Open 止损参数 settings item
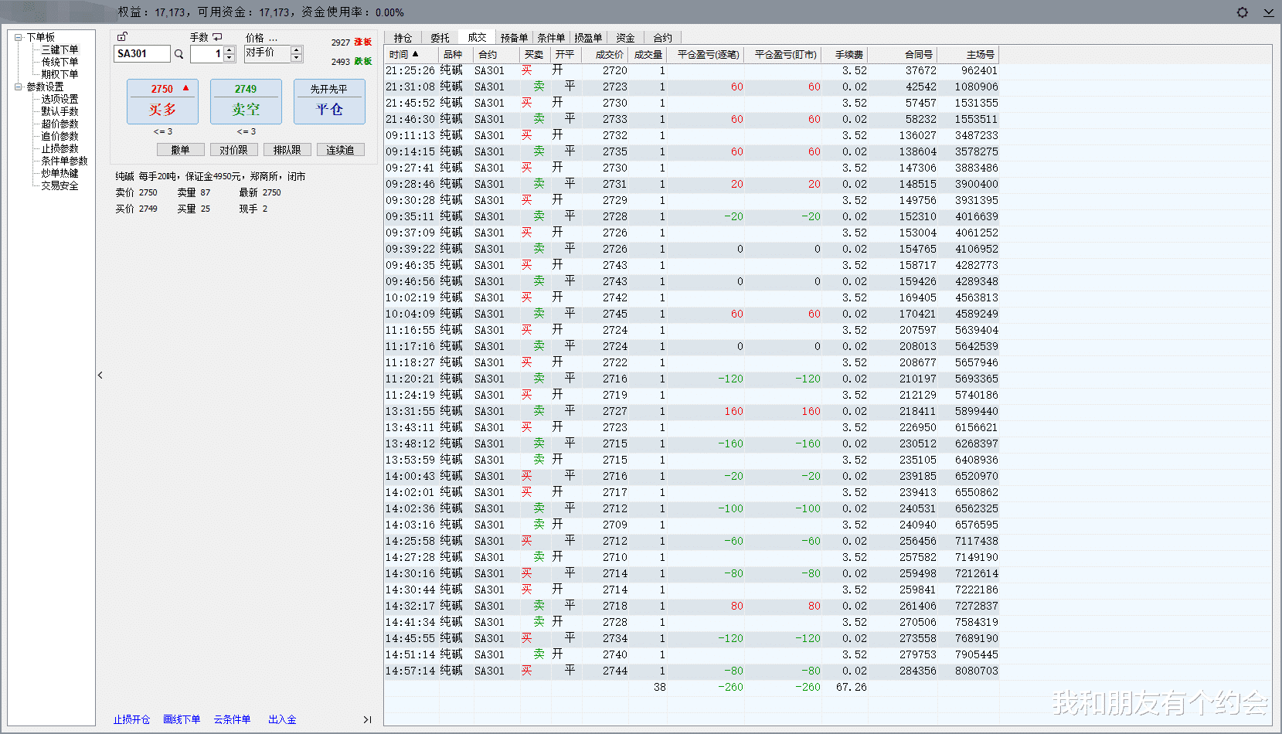 coord(60,148)
